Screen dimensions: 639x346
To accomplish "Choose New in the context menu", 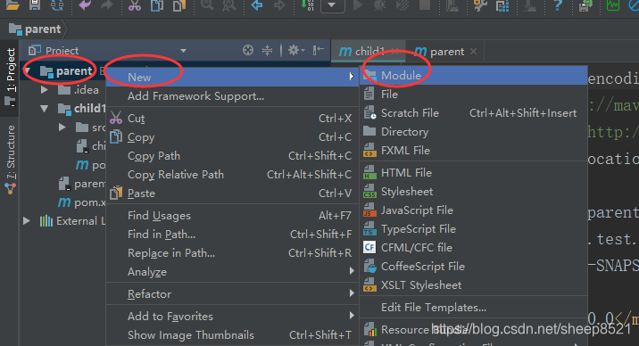I will tap(232, 78).
